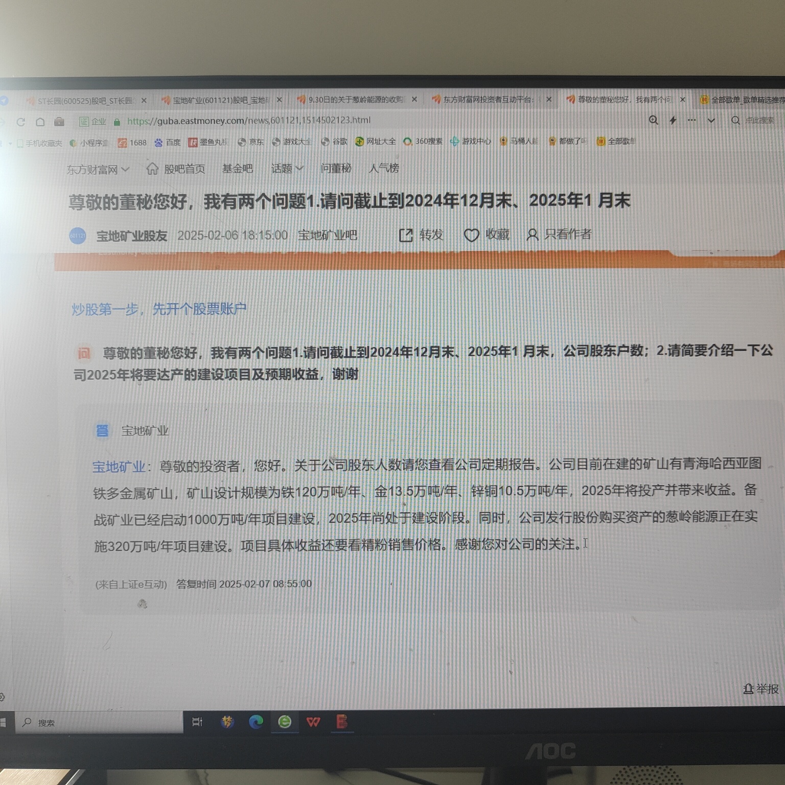This screenshot has width=785, height=785.
Task: Launch Microsoft Edge from the taskbar
Action: 256,722
